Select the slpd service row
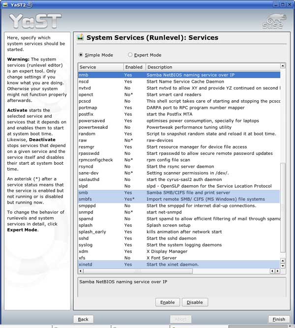Viewport: 295px width, 328px height. click(179, 186)
